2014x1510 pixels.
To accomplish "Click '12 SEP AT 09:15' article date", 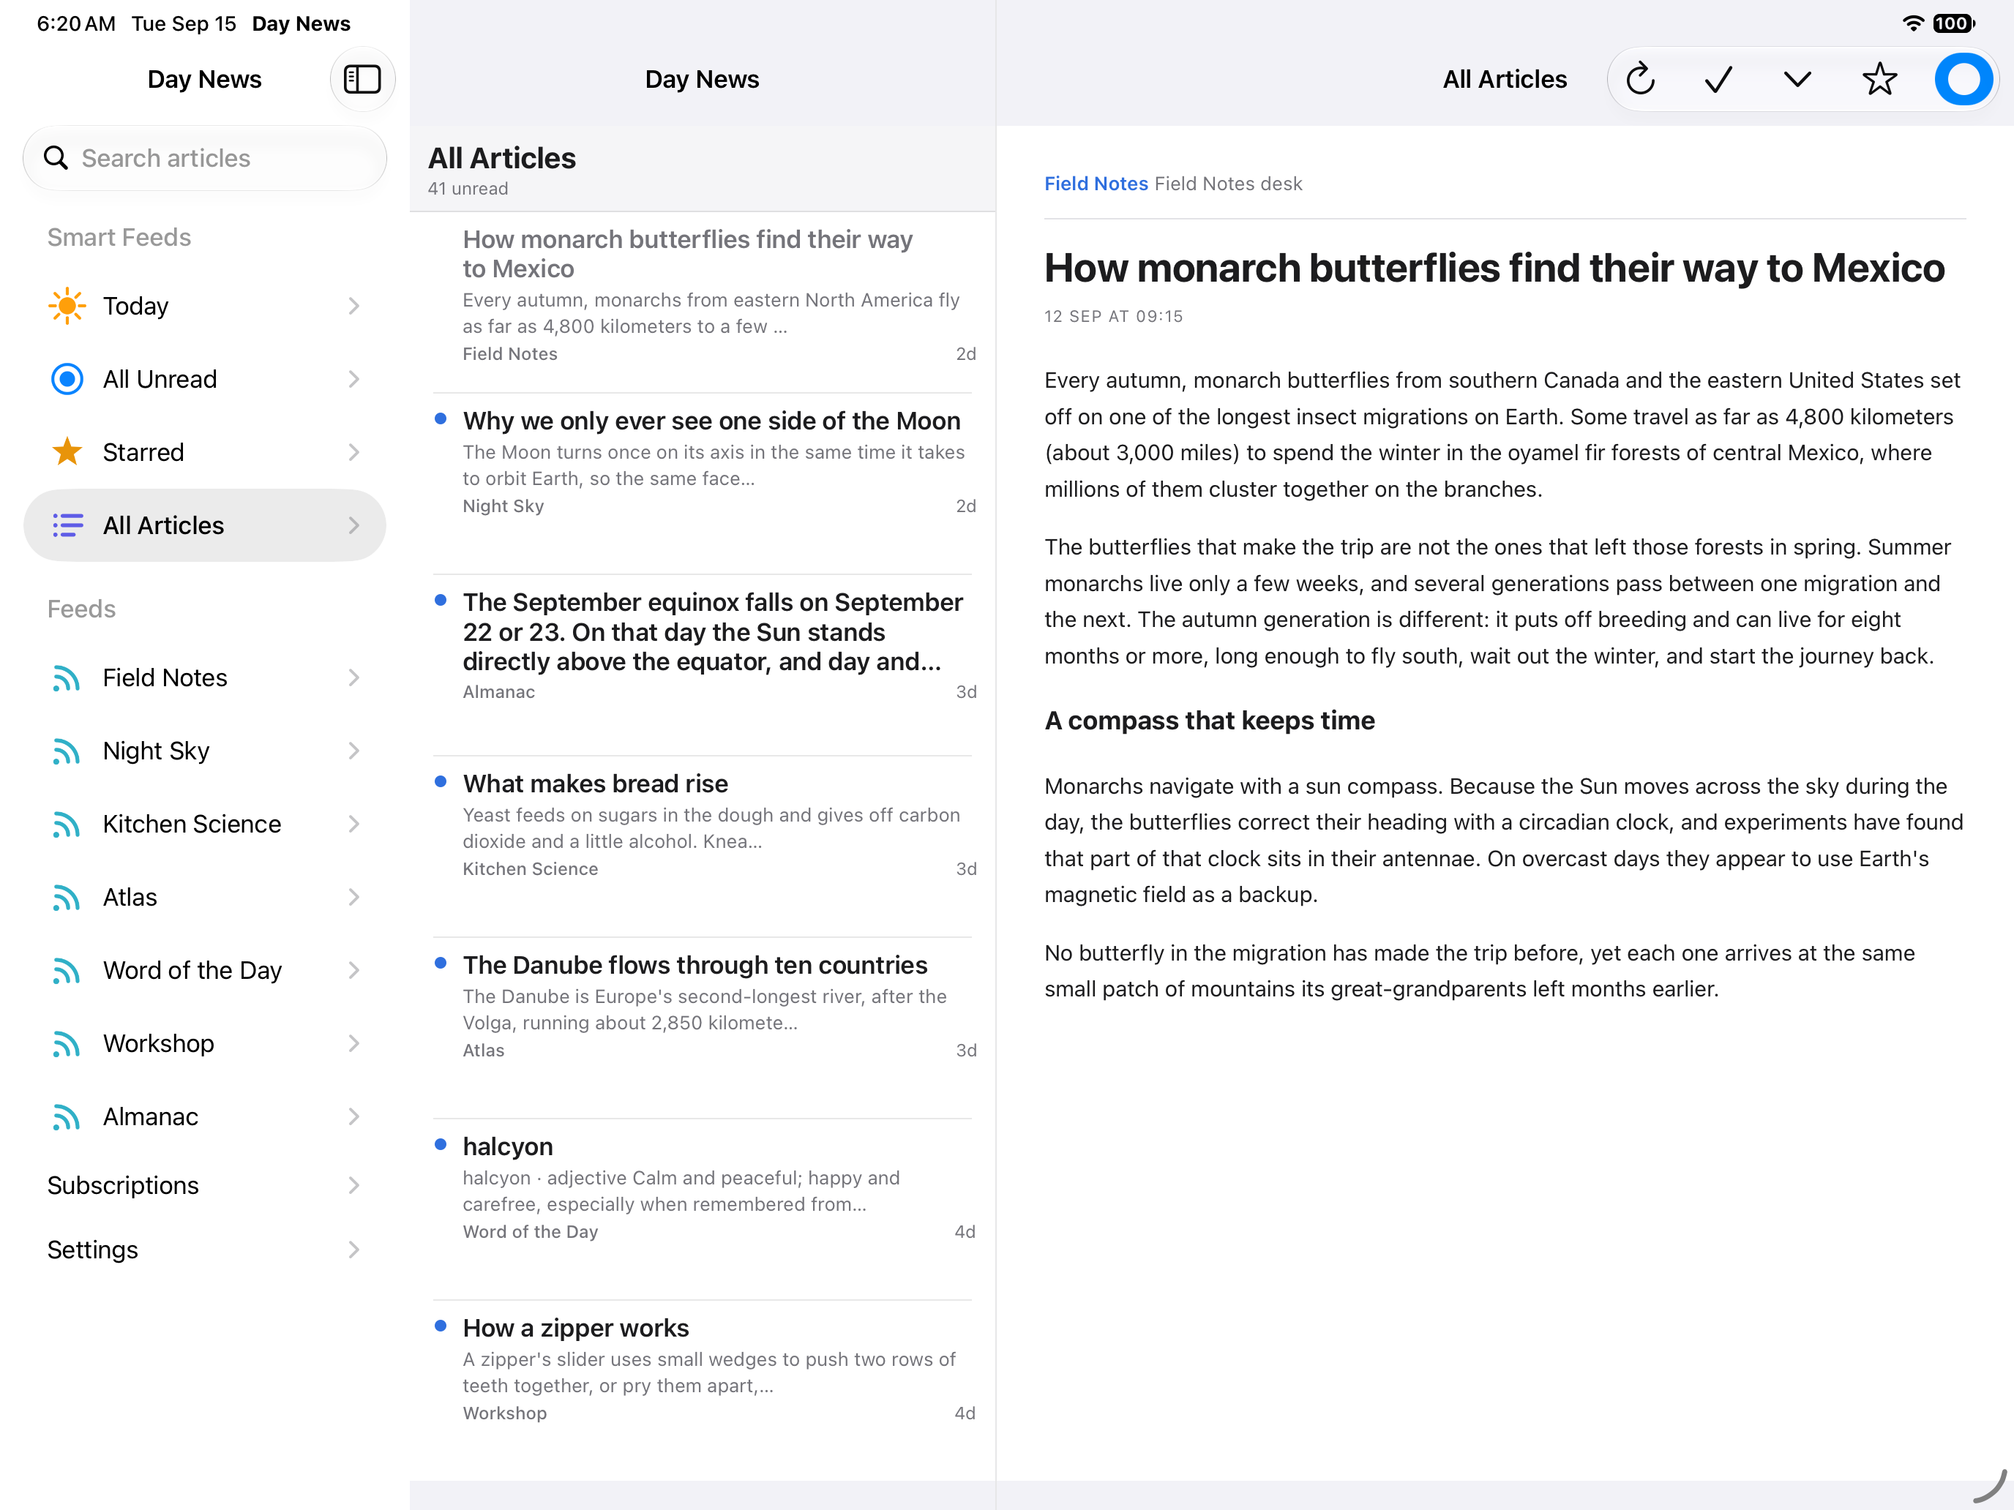I will pos(1114,317).
